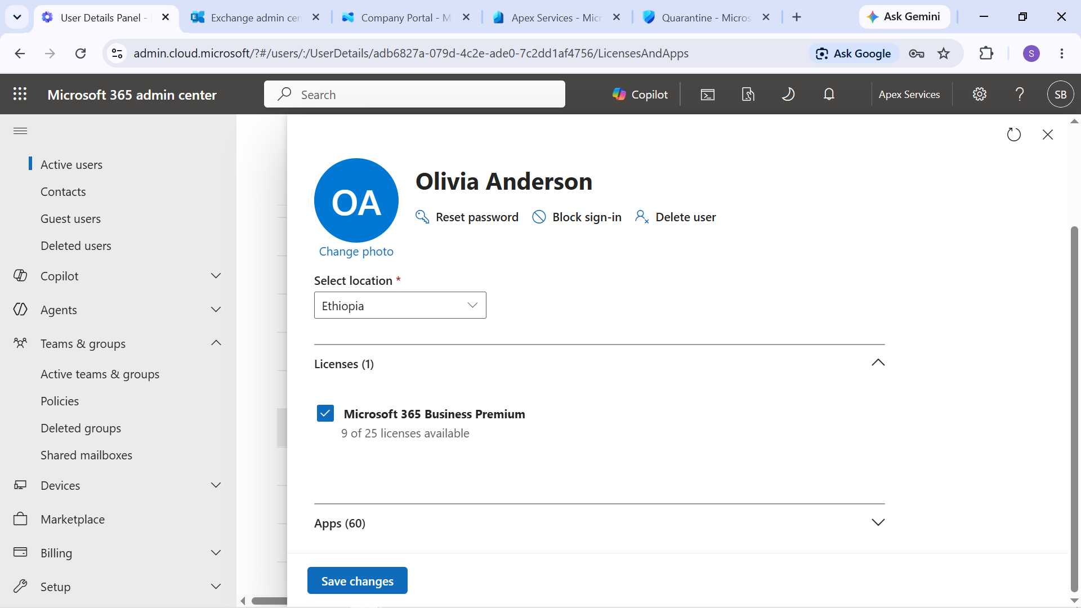This screenshot has height=608, width=1081.
Task: Expand the Apps (60) section
Action: point(878,522)
